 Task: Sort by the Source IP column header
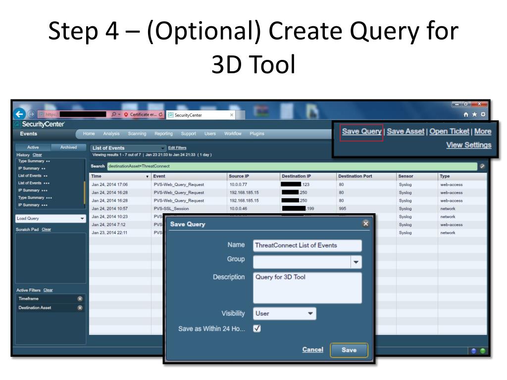click(253, 177)
